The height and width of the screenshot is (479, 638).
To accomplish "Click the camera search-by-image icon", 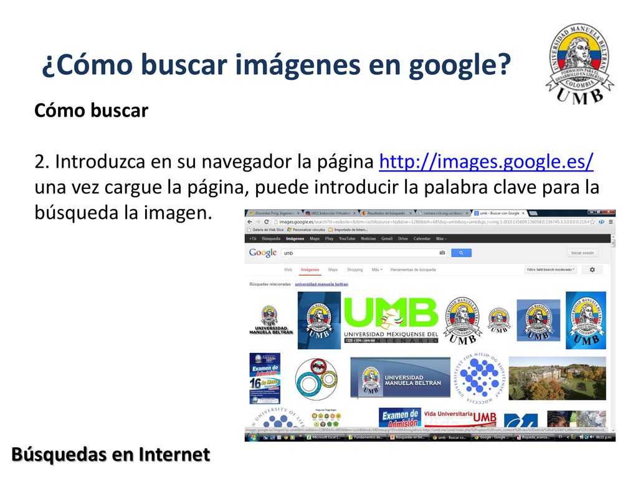I will click(442, 253).
